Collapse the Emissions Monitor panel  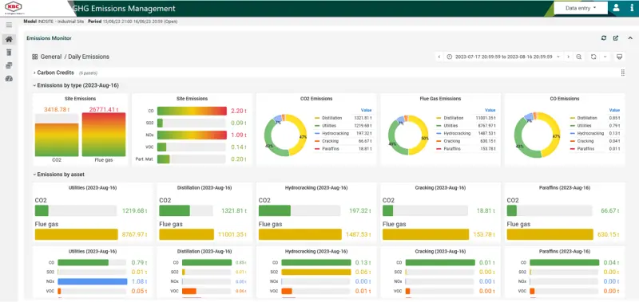coord(630,38)
